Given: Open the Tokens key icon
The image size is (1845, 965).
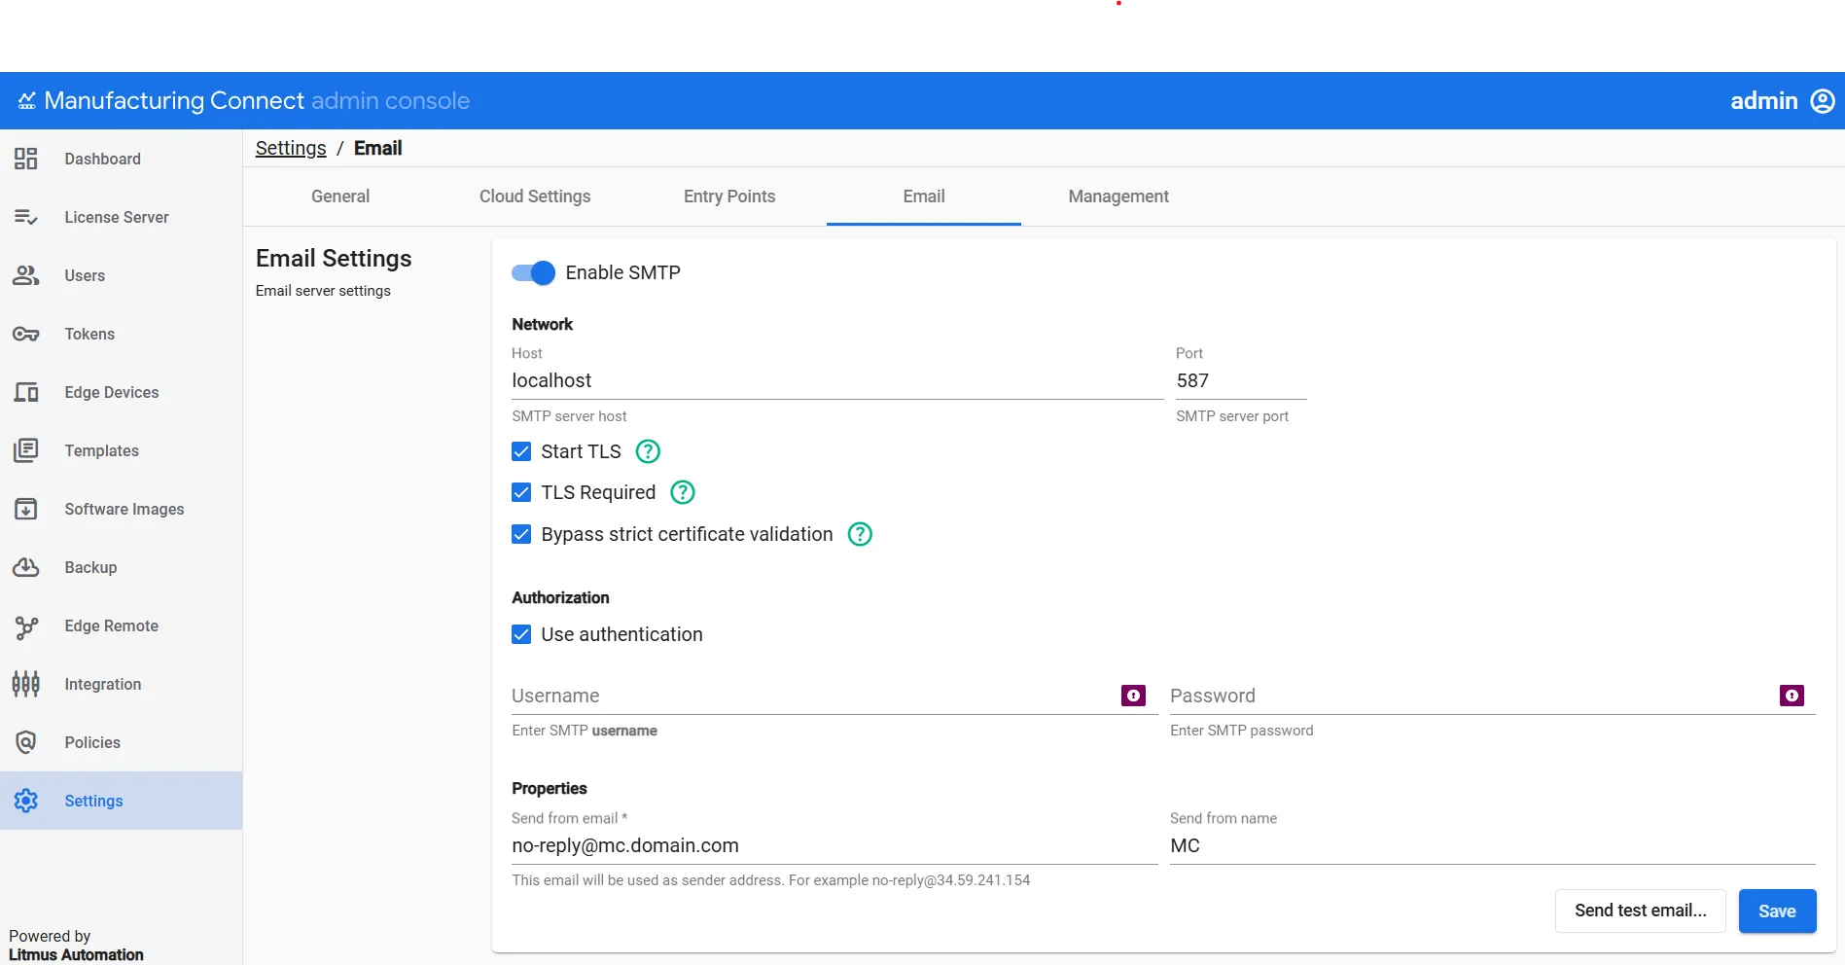Looking at the screenshot, I should coord(26,334).
